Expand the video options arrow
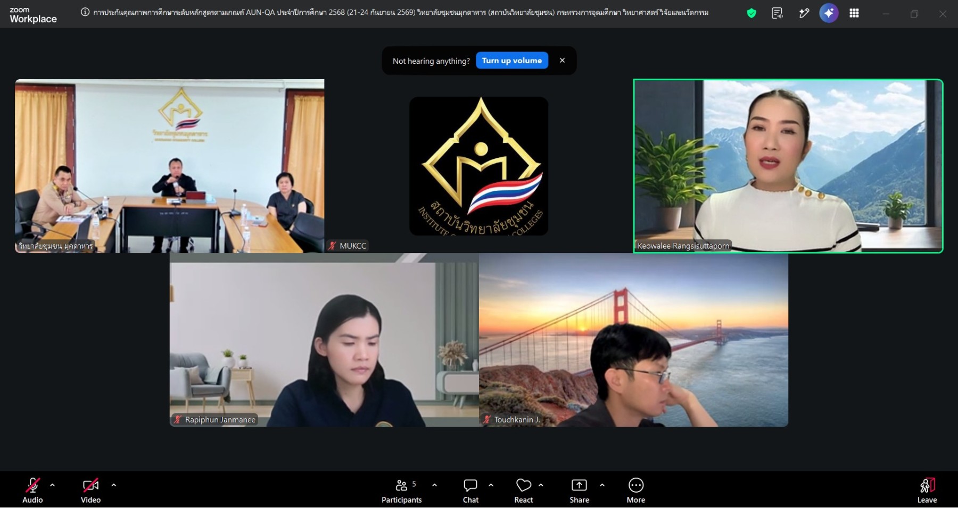 (113, 485)
